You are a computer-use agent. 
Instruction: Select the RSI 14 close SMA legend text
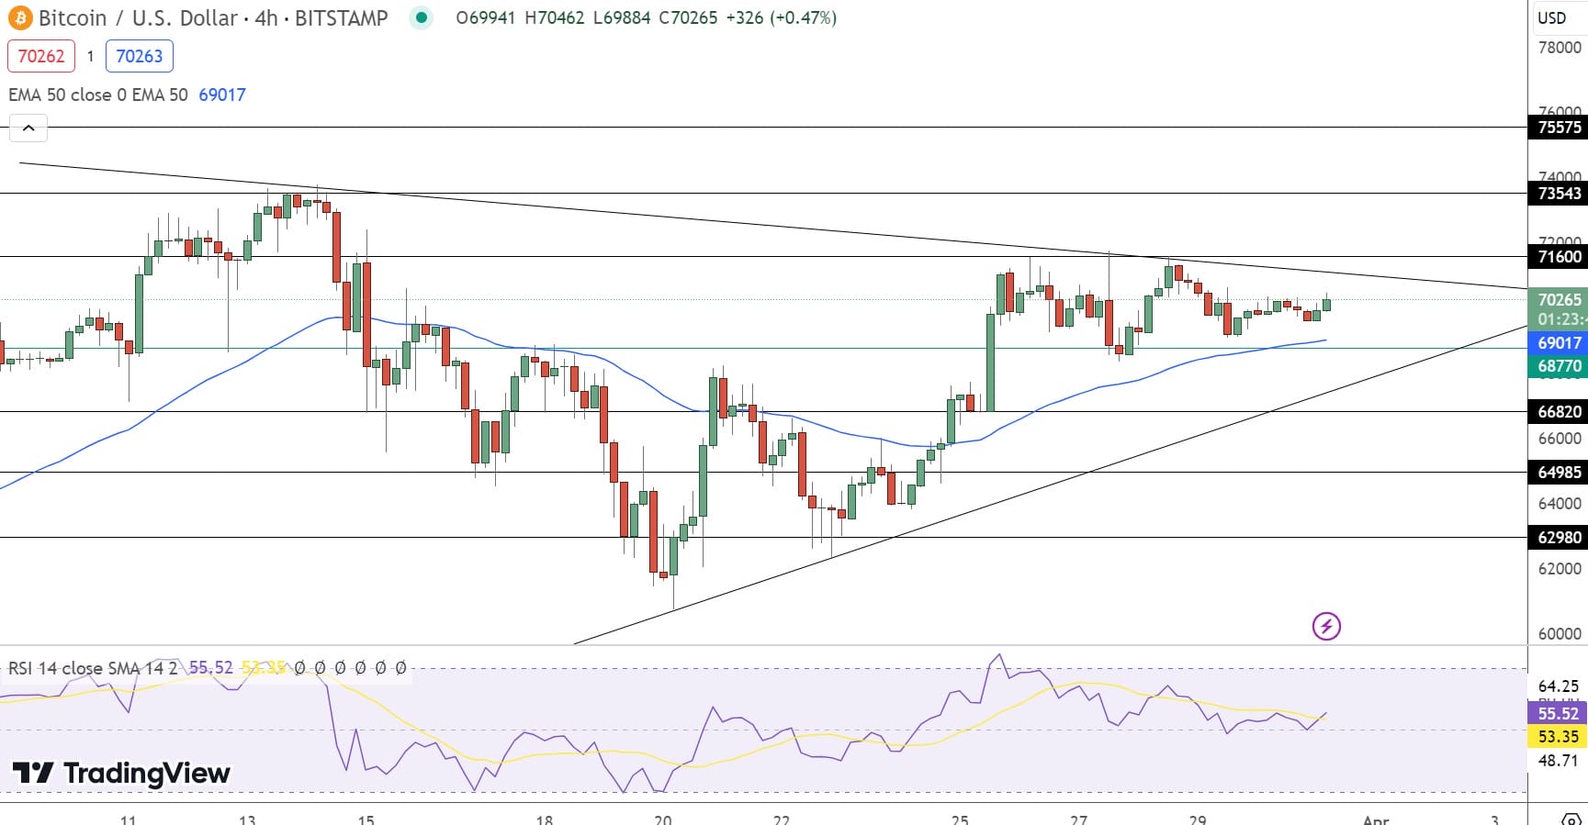[x=92, y=668]
